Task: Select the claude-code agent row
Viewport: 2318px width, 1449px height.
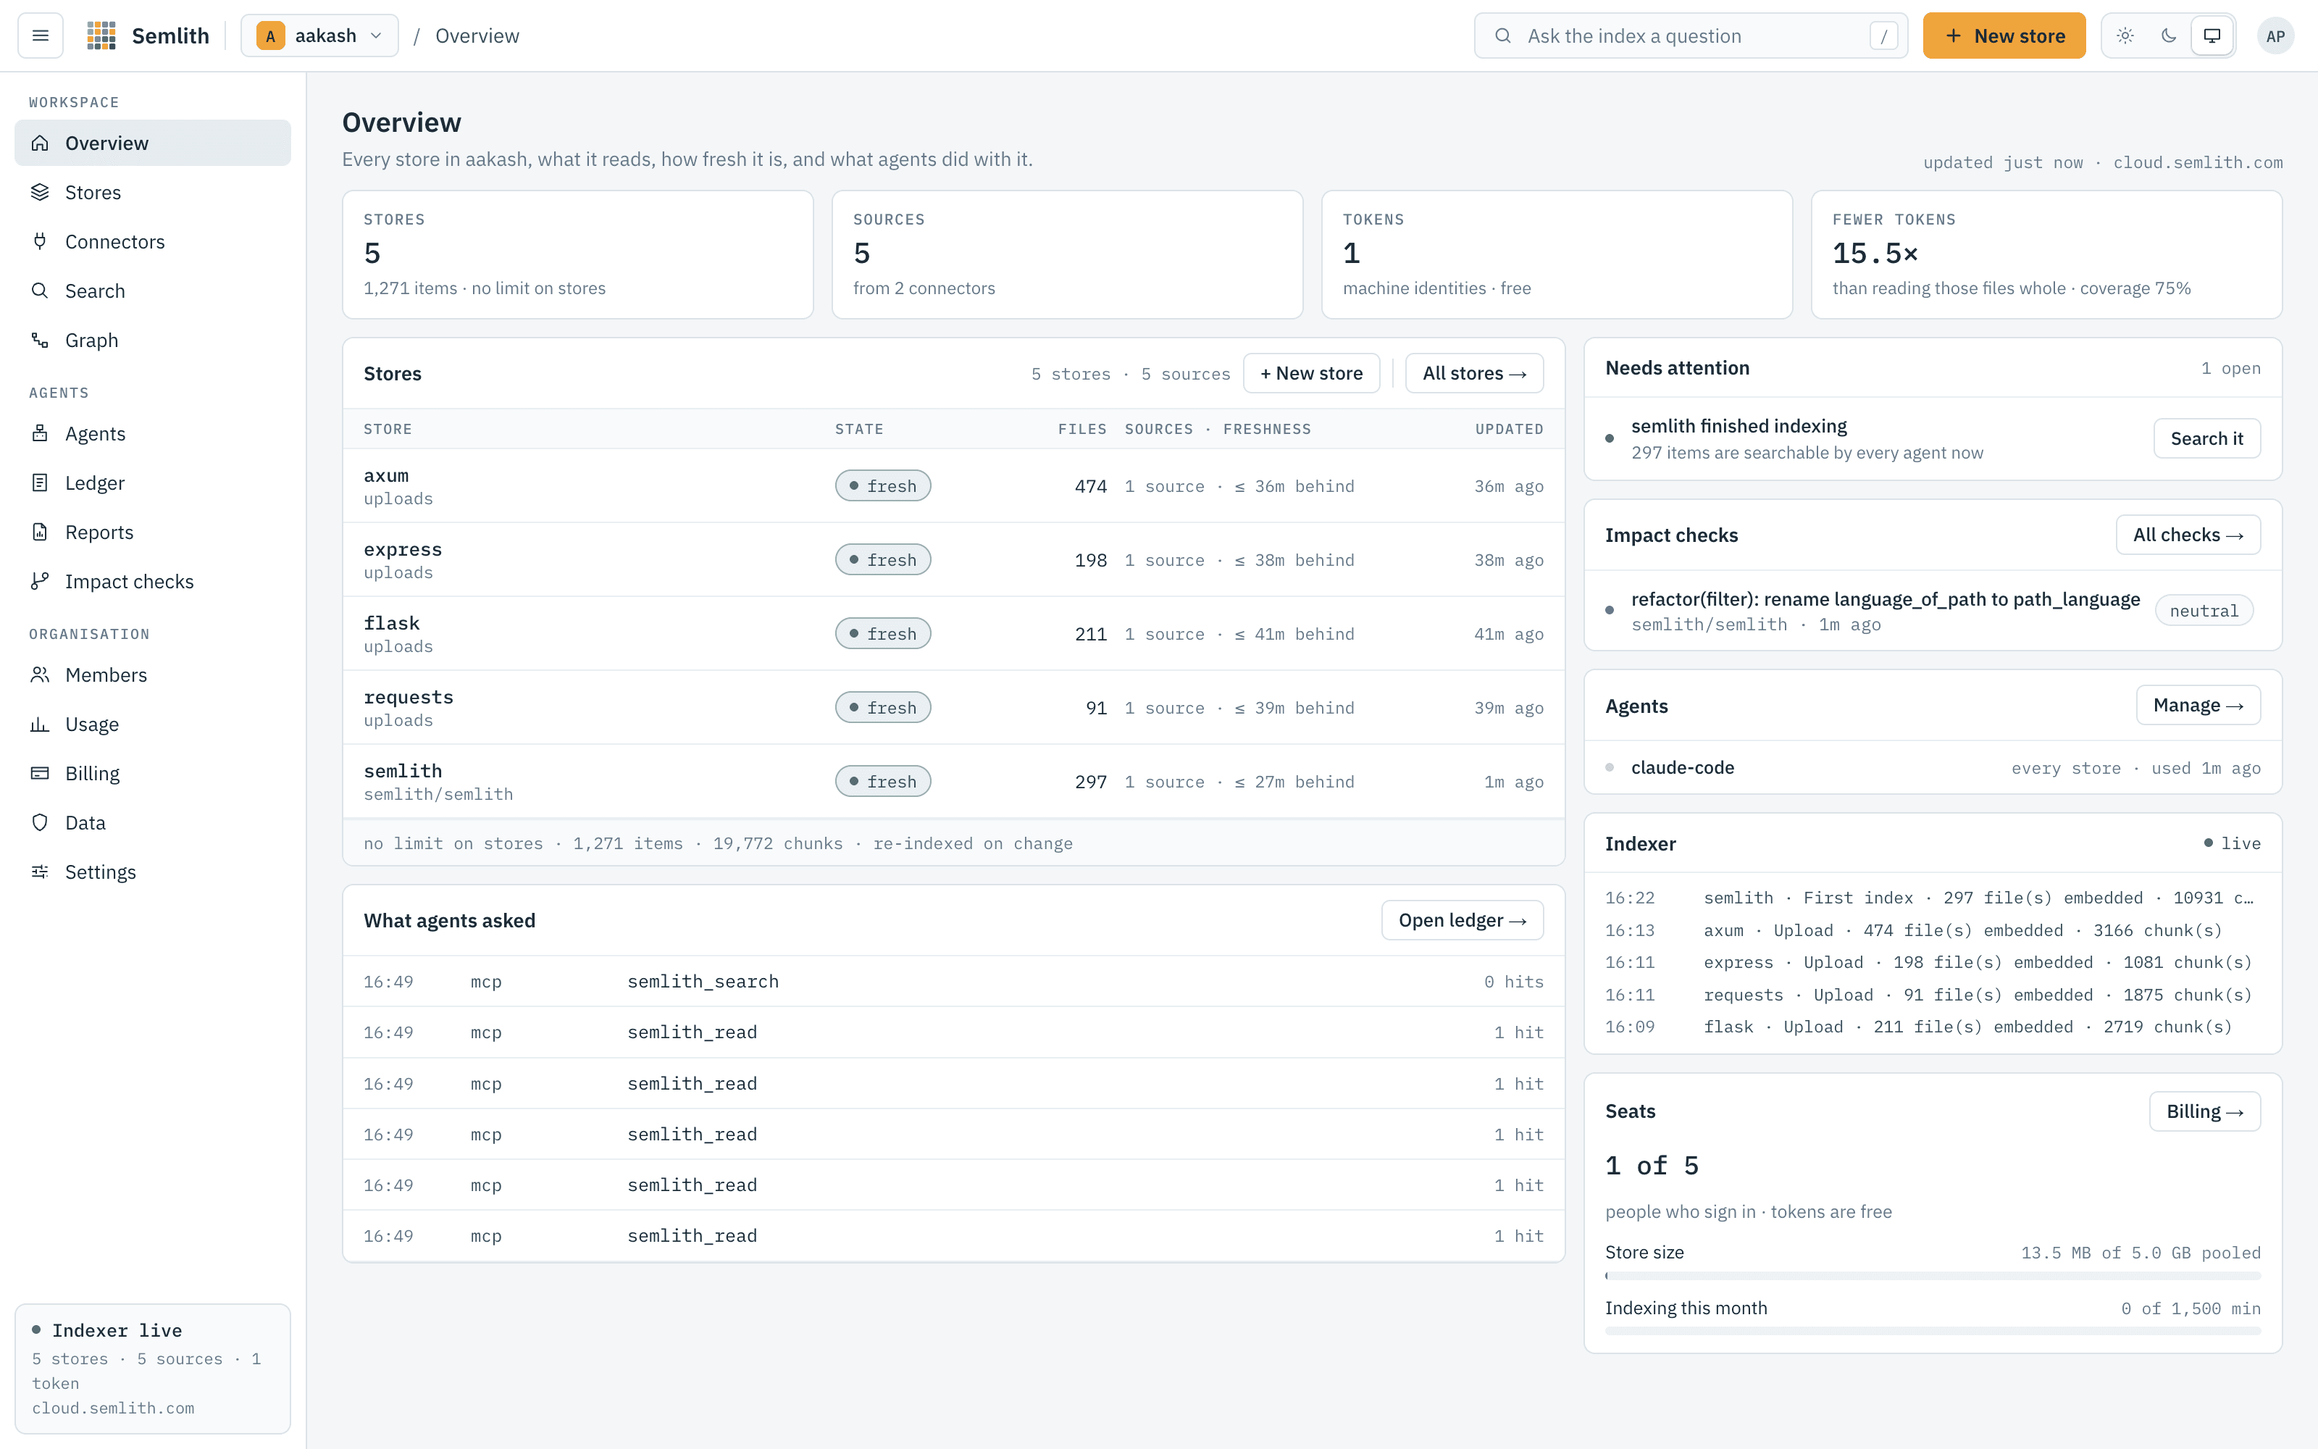Action: (1933, 768)
